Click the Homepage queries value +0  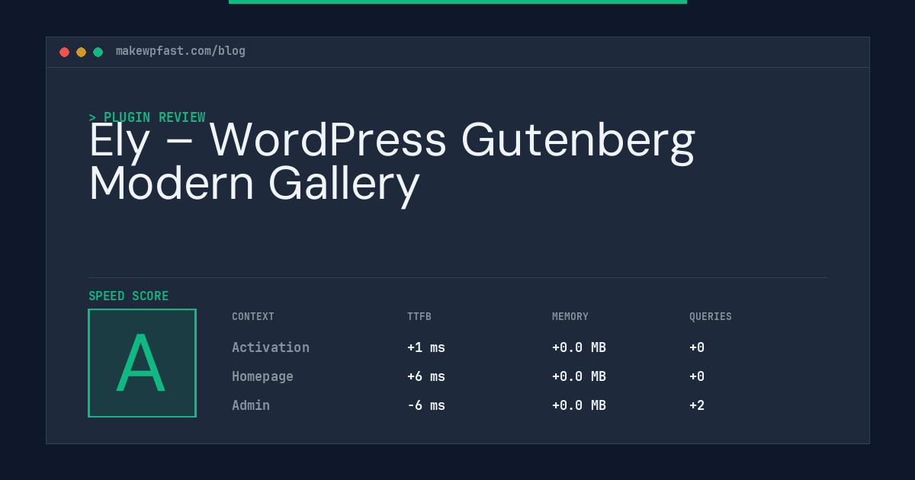click(x=697, y=376)
